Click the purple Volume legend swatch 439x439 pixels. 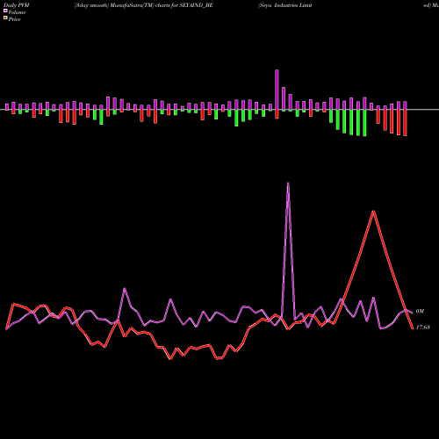tap(5, 11)
